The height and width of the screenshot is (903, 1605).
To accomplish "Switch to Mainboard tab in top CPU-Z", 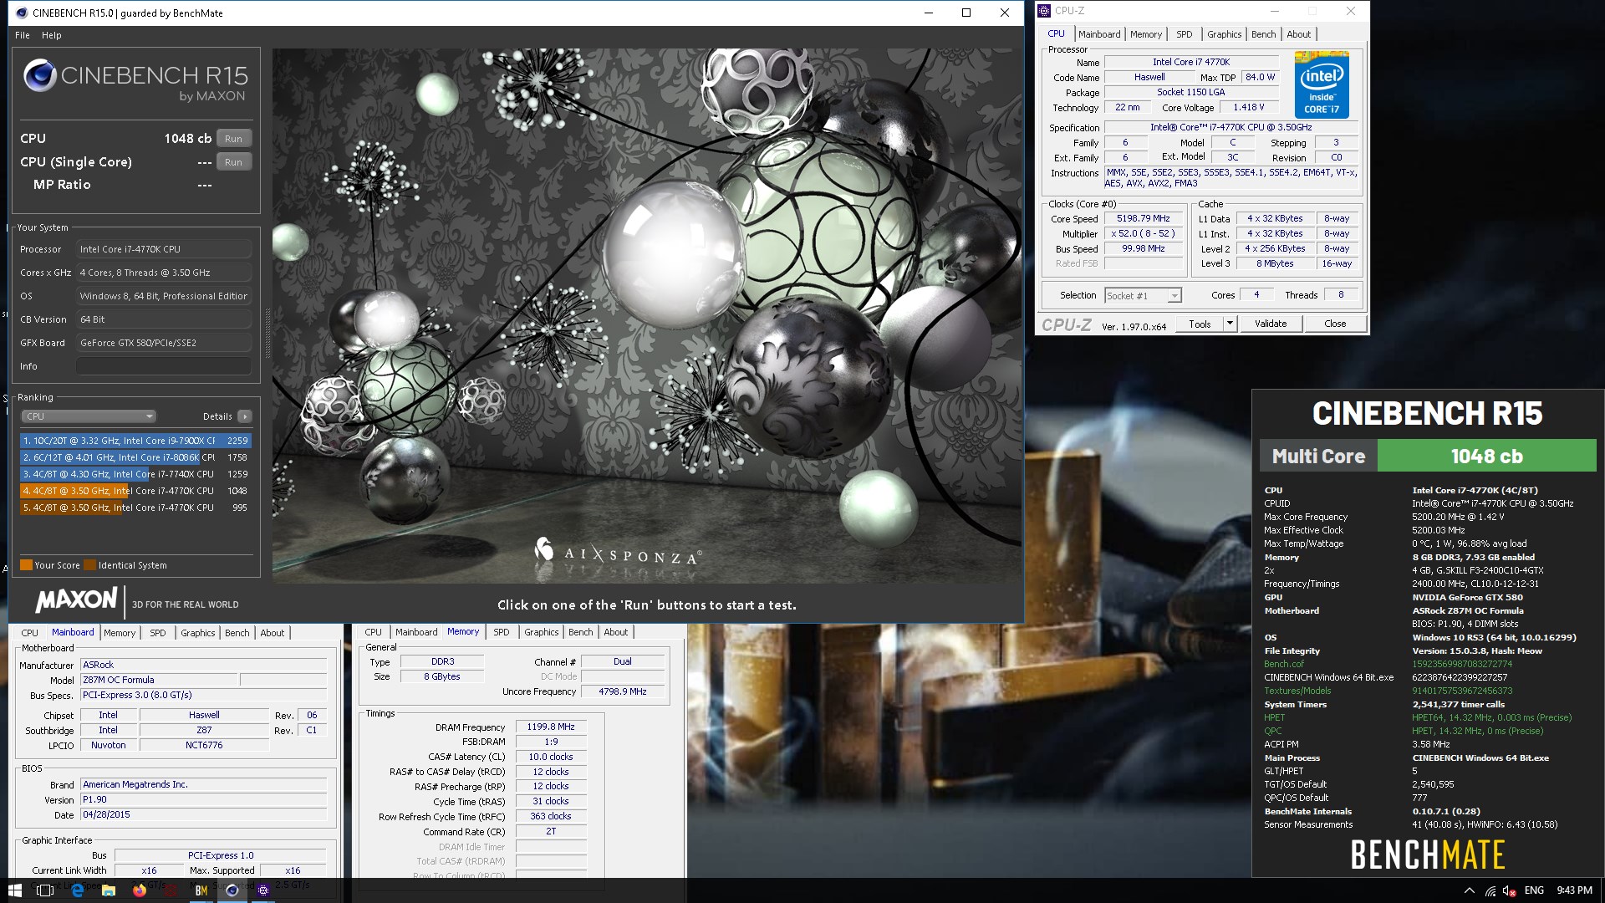I will (1098, 34).
